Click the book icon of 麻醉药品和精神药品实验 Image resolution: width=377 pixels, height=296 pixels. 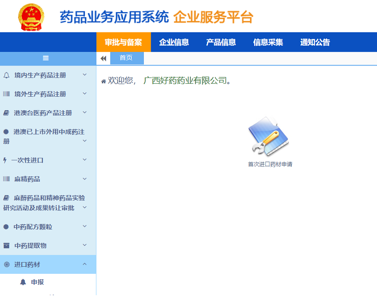point(6,198)
